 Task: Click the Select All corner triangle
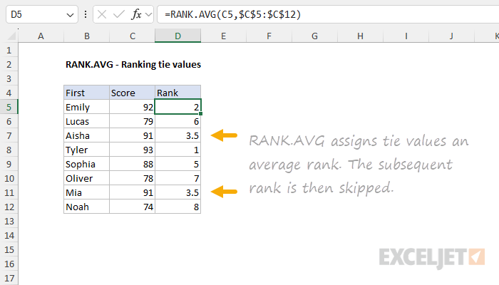point(11,36)
